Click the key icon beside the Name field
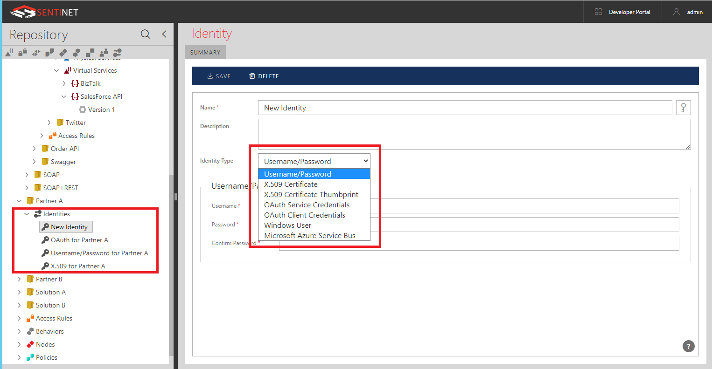Viewport: 712px width, 369px height. tap(683, 108)
